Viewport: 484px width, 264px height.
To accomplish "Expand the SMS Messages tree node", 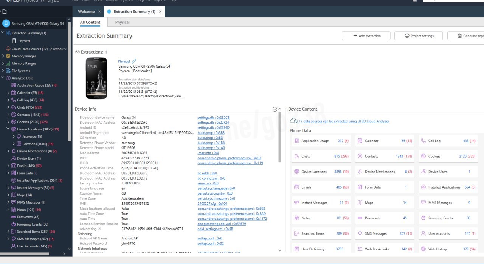I will tap(8, 239).
